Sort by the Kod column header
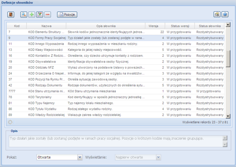 (17, 26)
